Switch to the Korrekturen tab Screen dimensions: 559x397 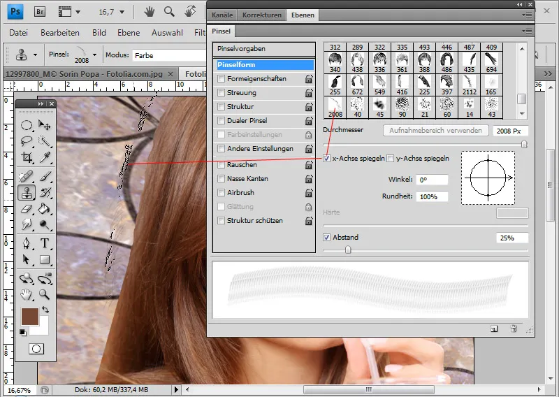click(262, 15)
